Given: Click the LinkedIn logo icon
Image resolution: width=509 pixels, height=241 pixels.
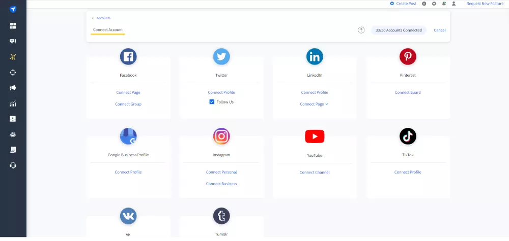Looking at the screenshot, I should click(315, 57).
